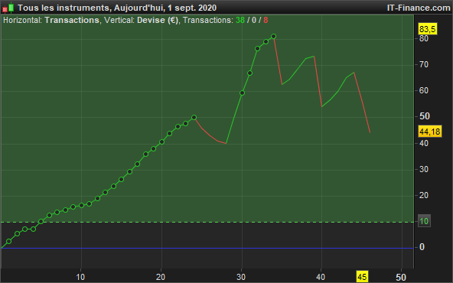This screenshot has height=283, width=453.
Task: Click the peak data point near 81
Action: (x=274, y=36)
